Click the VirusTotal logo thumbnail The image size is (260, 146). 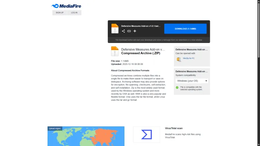pos(147,135)
